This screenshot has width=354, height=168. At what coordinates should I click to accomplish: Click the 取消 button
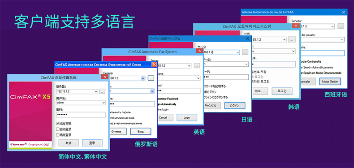(x=69, y=143)
